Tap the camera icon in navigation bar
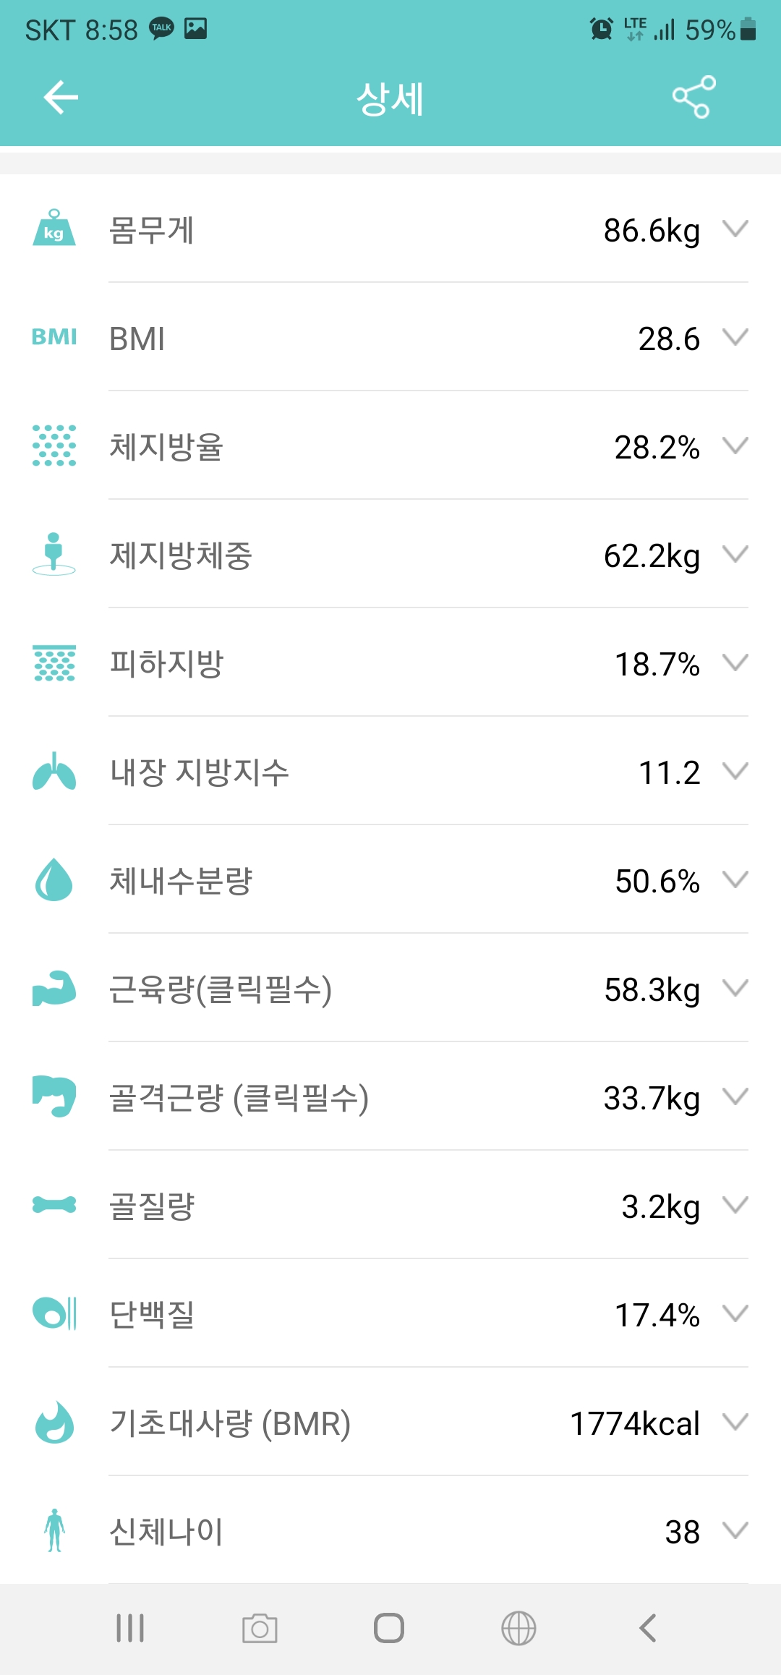This screenshot has height=1675, width=781. 260,1629
